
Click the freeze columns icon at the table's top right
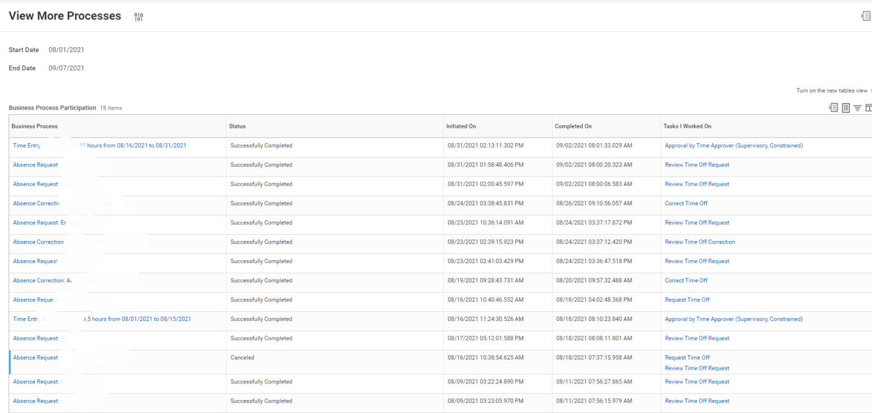pyautogui.click(x=869, y=107)
